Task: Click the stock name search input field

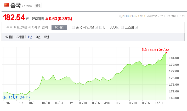Action: coord(27,27)
